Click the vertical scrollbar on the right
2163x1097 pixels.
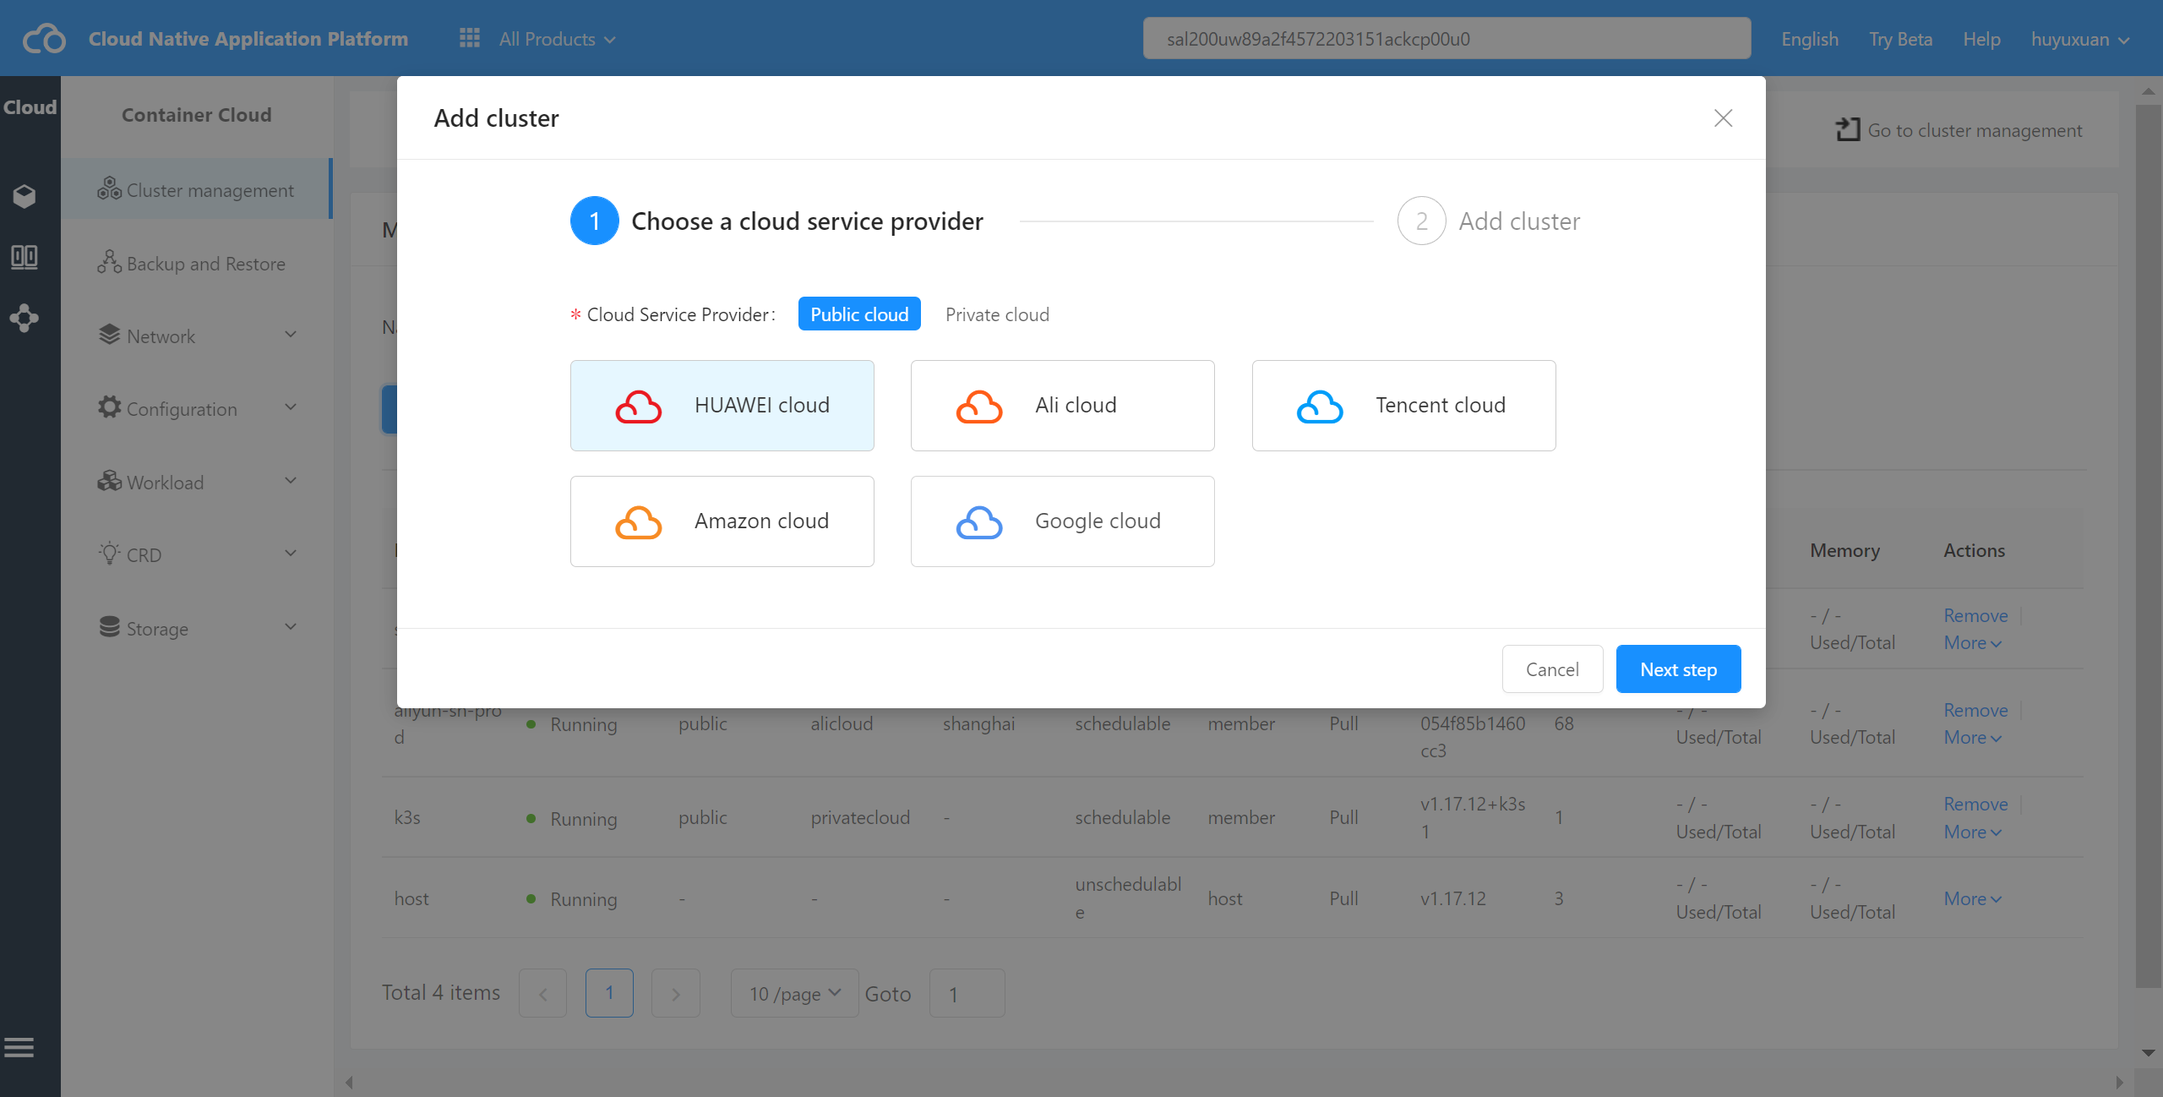[x=2148, y=546]
